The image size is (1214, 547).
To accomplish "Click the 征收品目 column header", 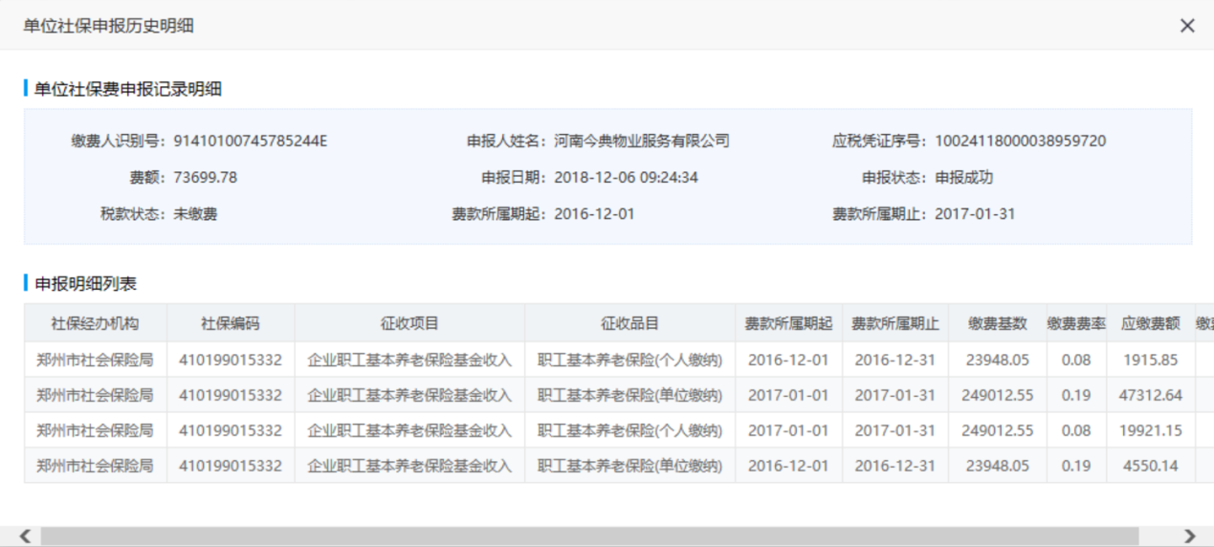I will tap(629, 323).
